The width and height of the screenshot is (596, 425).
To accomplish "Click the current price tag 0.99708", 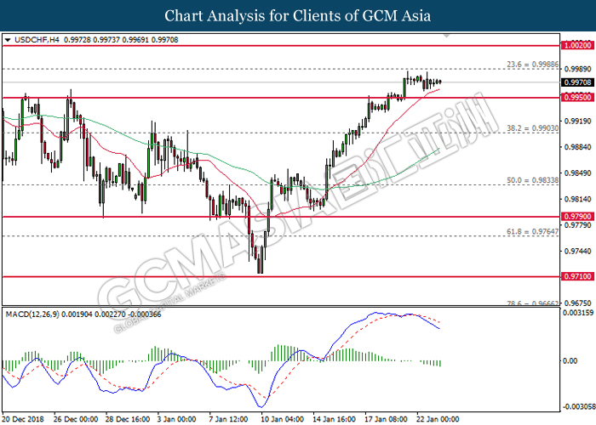I will coord(577,82).
